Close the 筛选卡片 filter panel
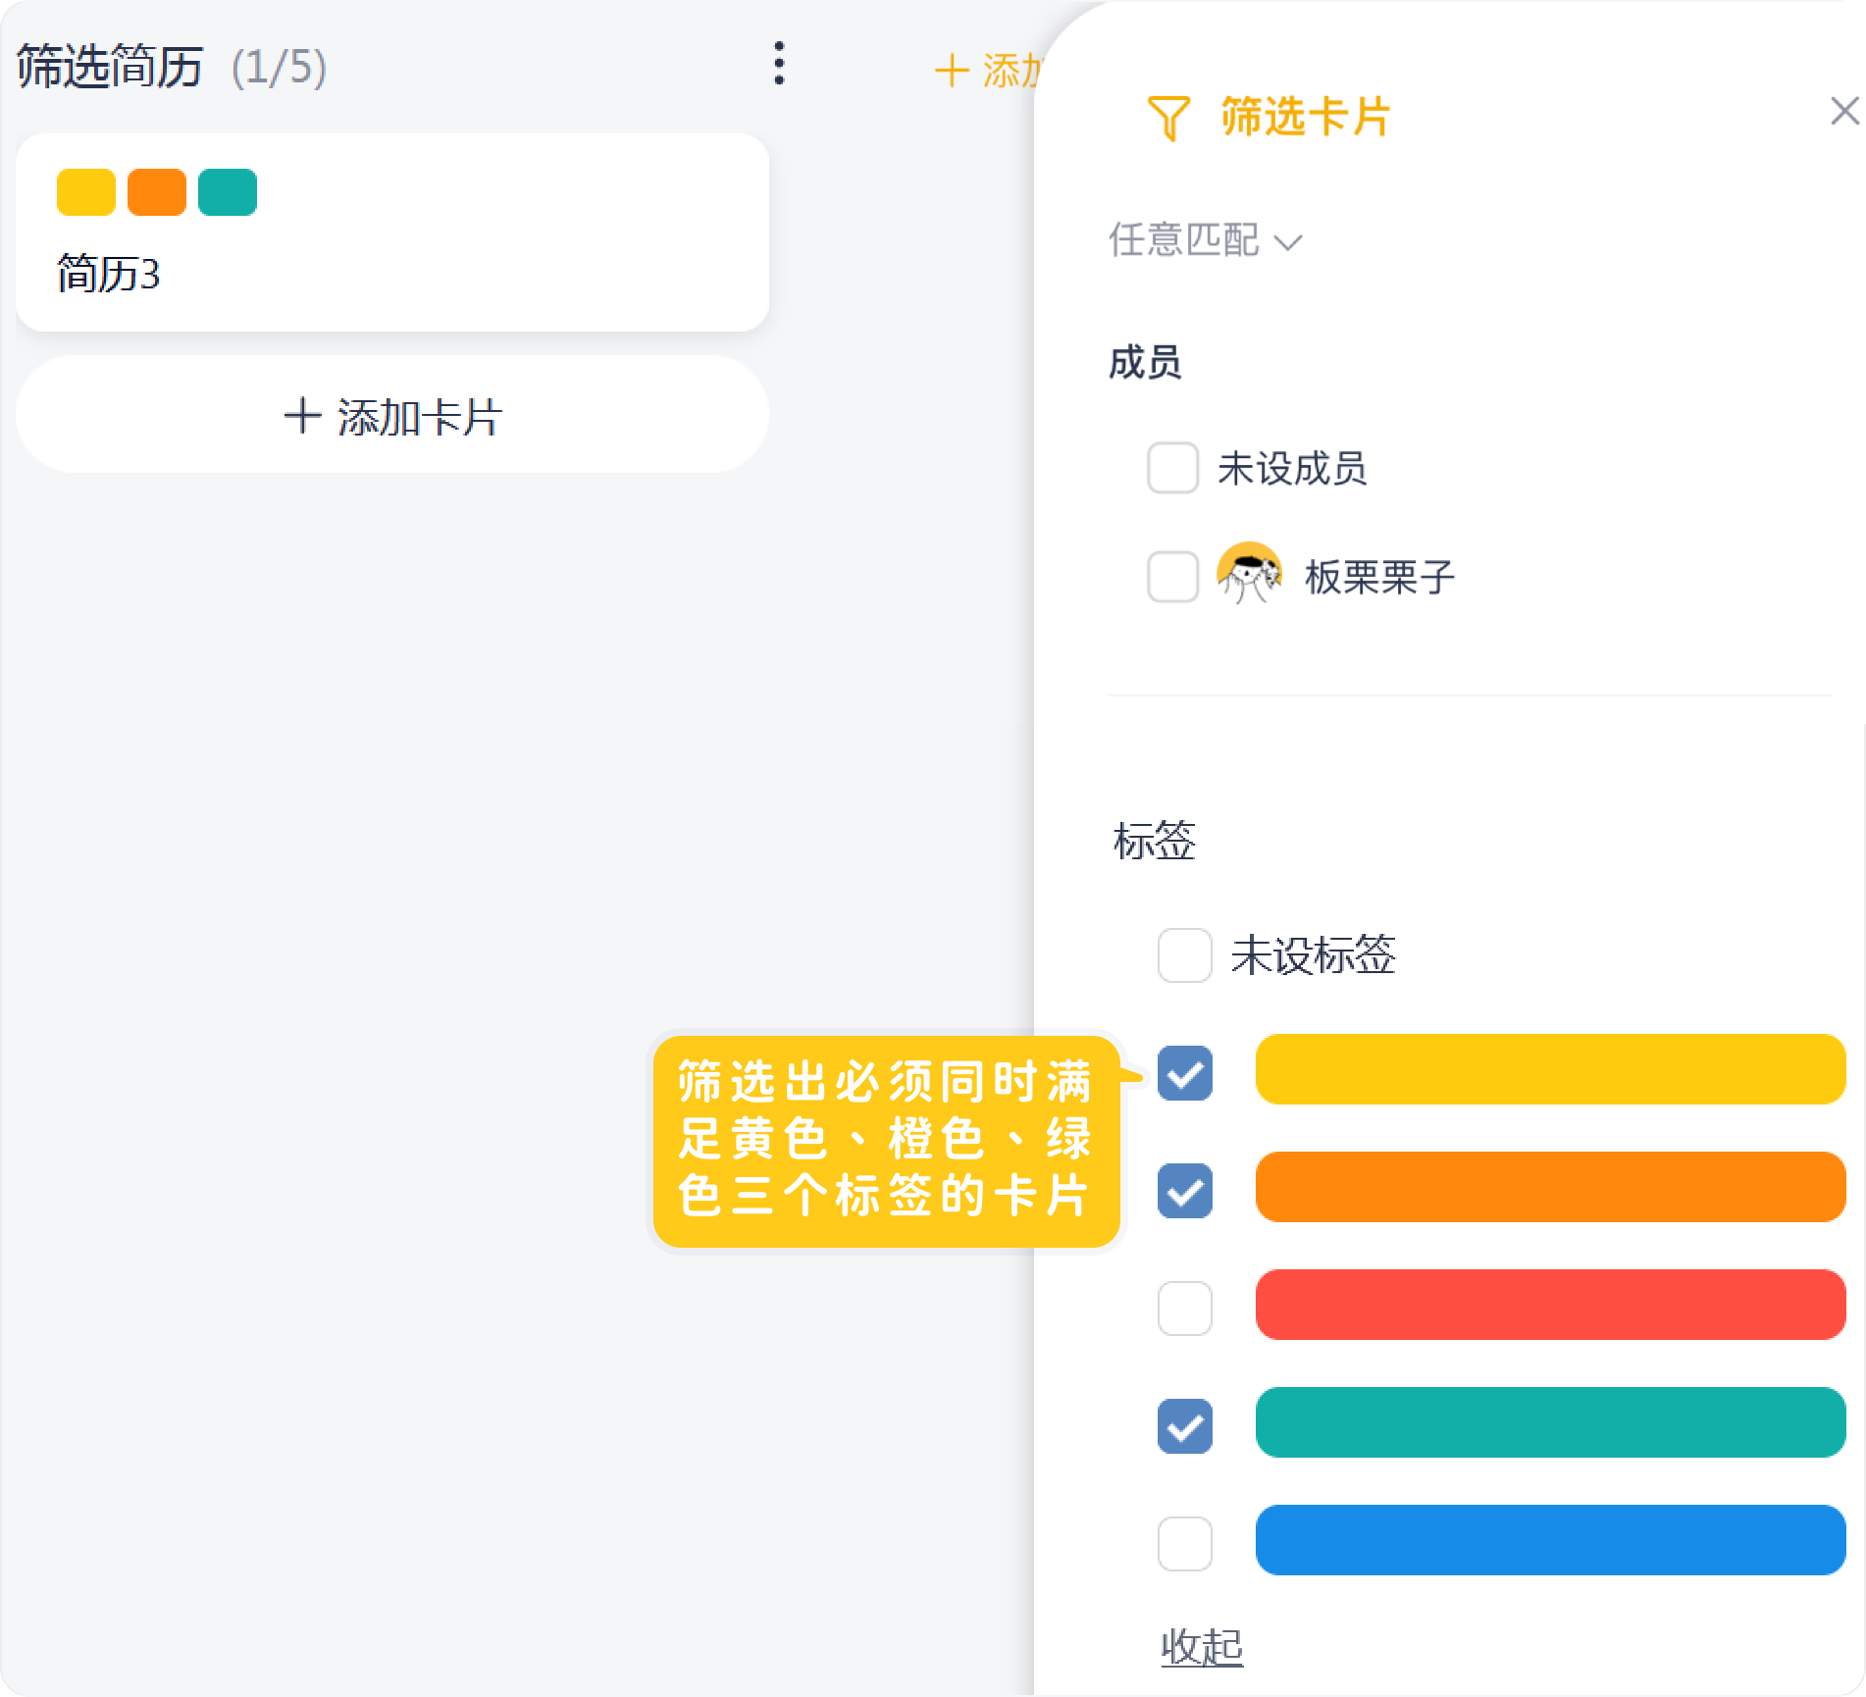1866x1697 pixels. pos(1843,111)
